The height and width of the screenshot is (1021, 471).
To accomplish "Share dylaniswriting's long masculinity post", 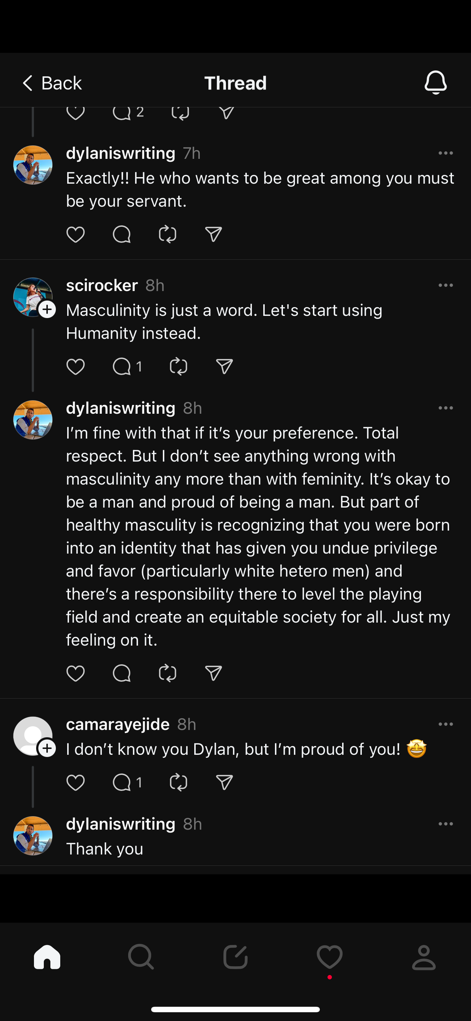I will coord(213,673).
